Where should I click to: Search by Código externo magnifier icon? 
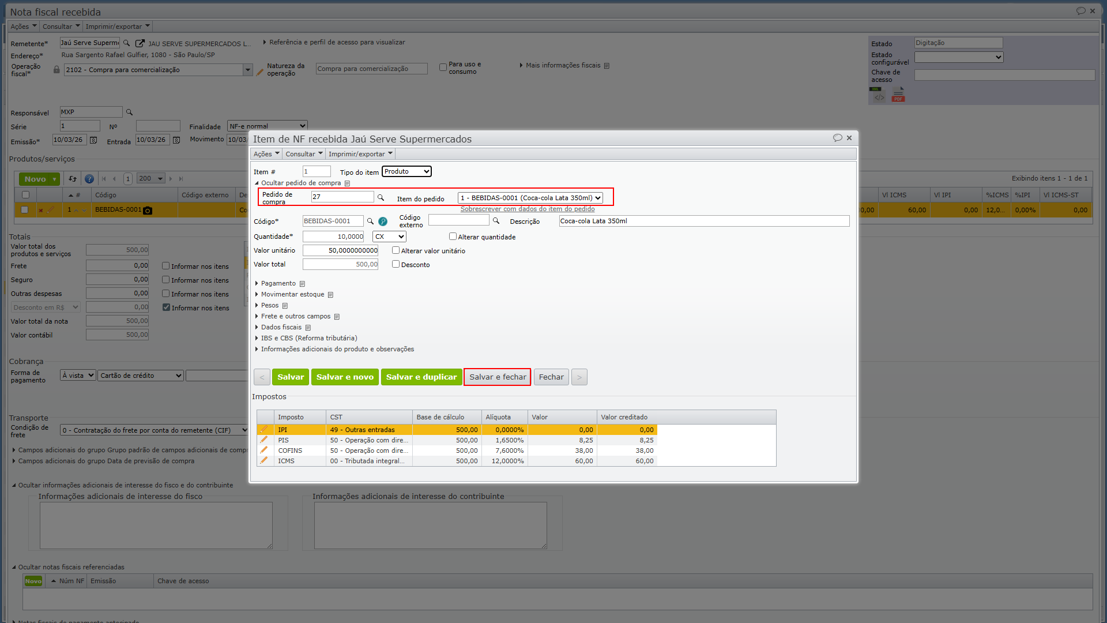[x=496, y=220]
